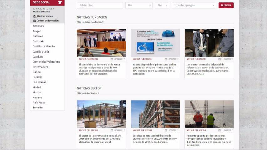Select Andalucía from the regions list

pyautogui.click(x=39, y=26)
